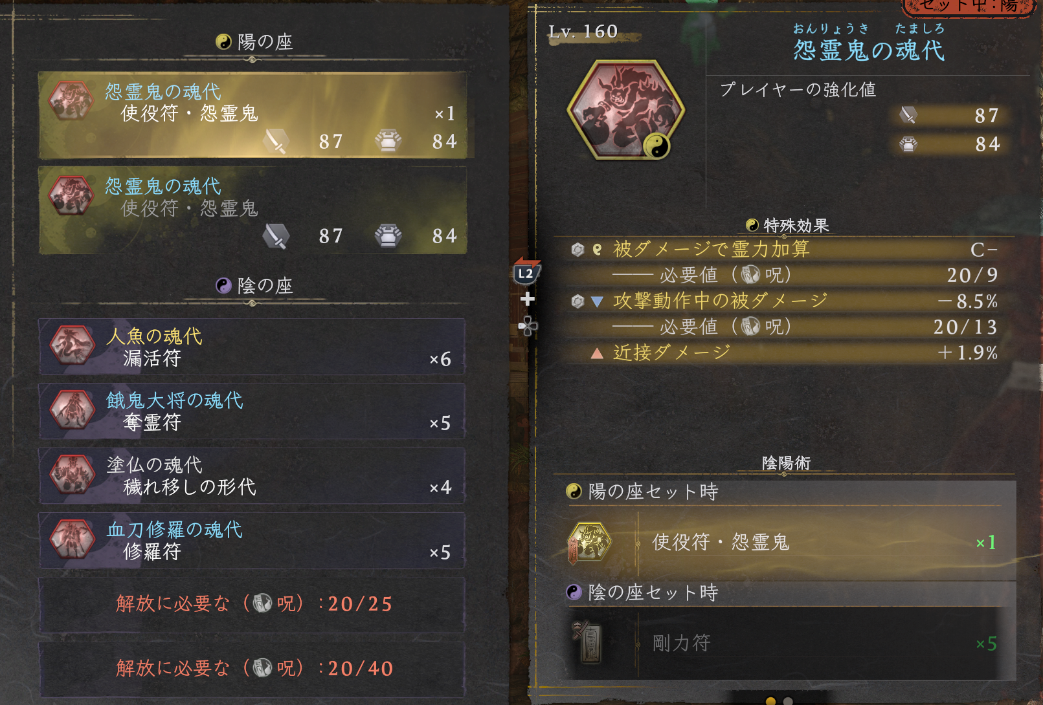This screenshot has height=705, width=1043.
Task: Click the 餓鬼大将の魂代 hexagon icon
Action: (73, 409)
